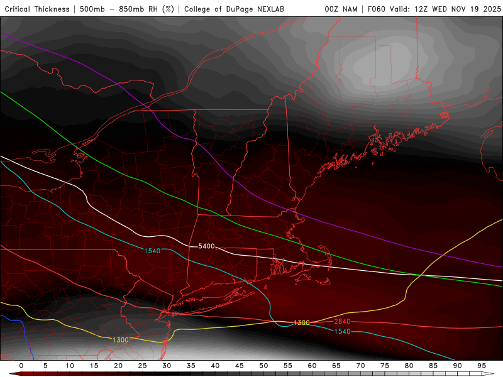Select the '00Z NAM' model run label

coord(341,9)
